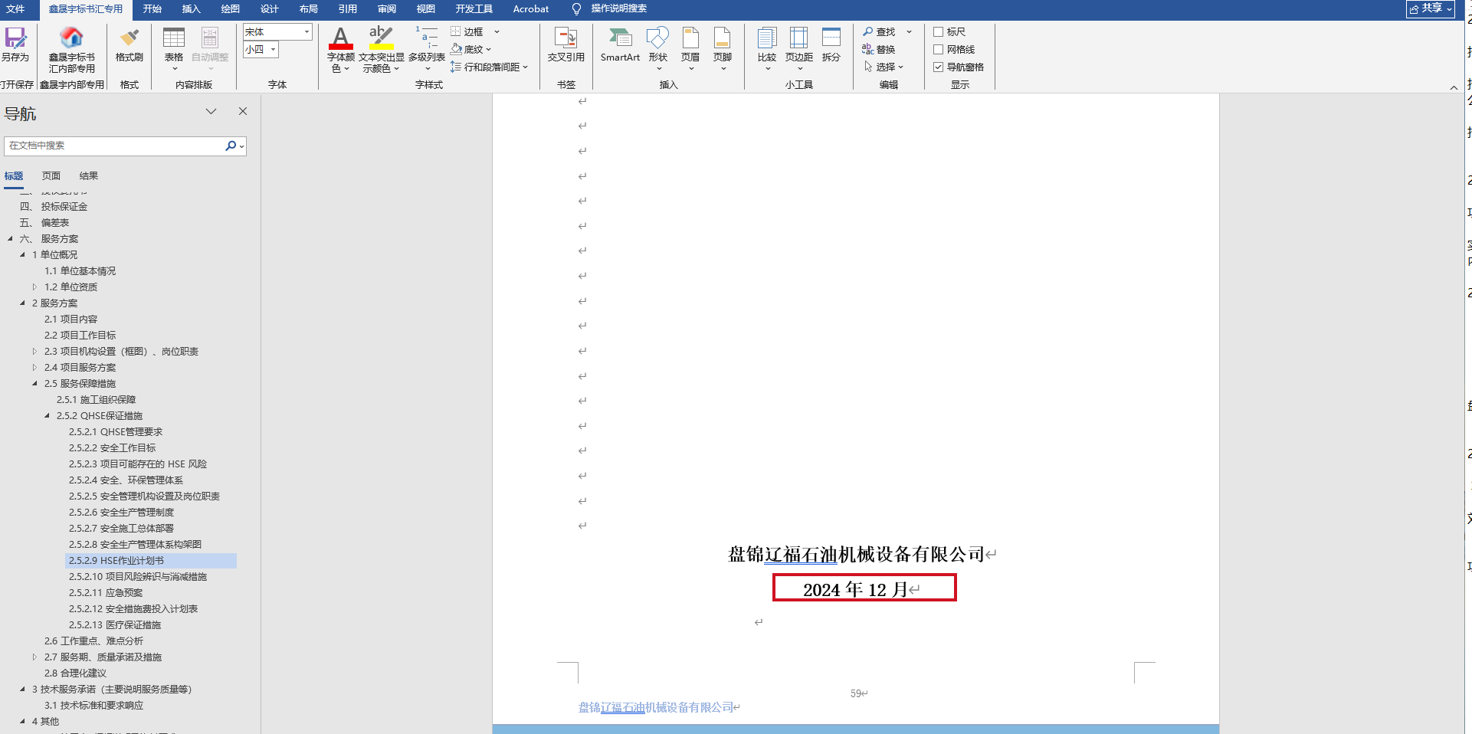Toggle the 标尺 ruler checkbox

click(938, 31)
